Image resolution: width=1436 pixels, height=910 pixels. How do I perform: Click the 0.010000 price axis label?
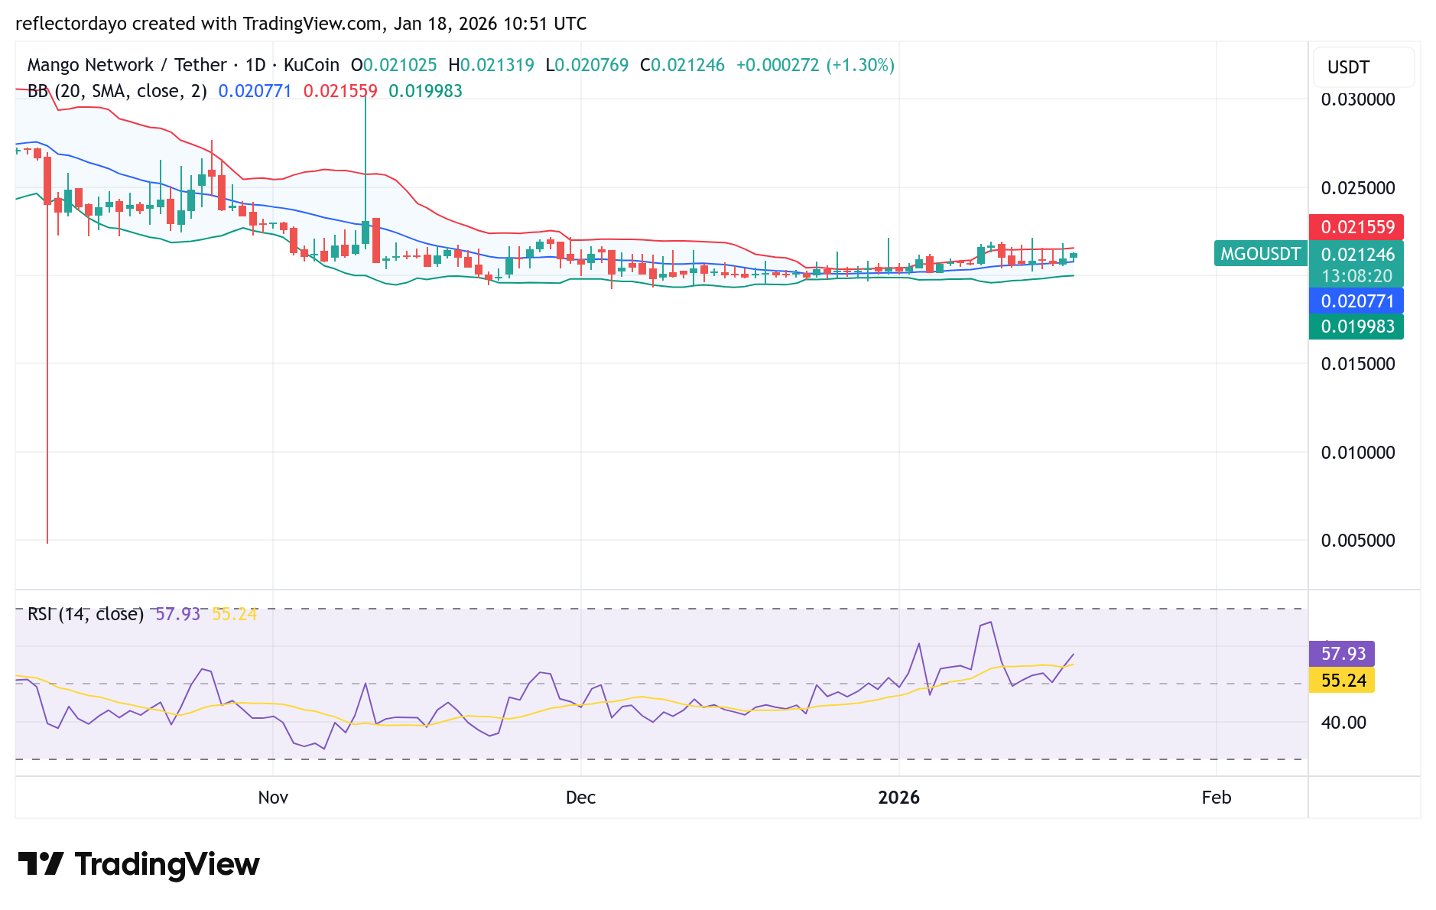tap(1358, 453)
